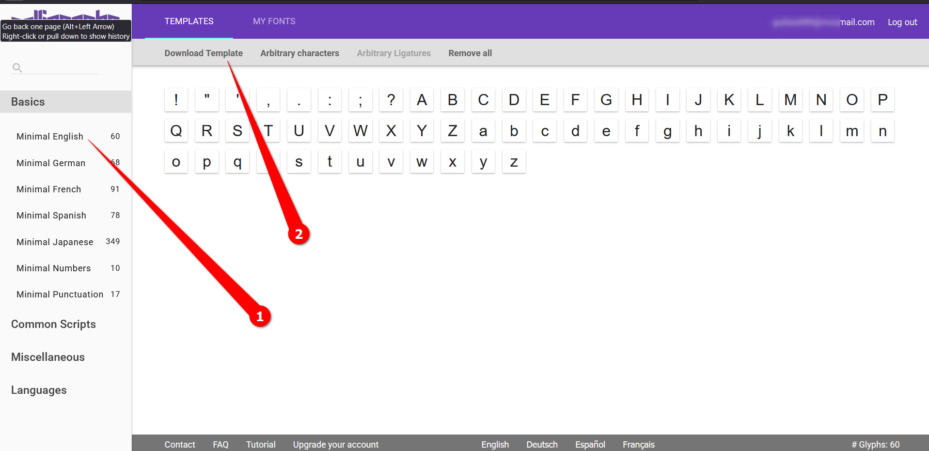This screenshot has height=451, width=929.
Task: Open the FAQ link
Action: click(x=220, y=445)
